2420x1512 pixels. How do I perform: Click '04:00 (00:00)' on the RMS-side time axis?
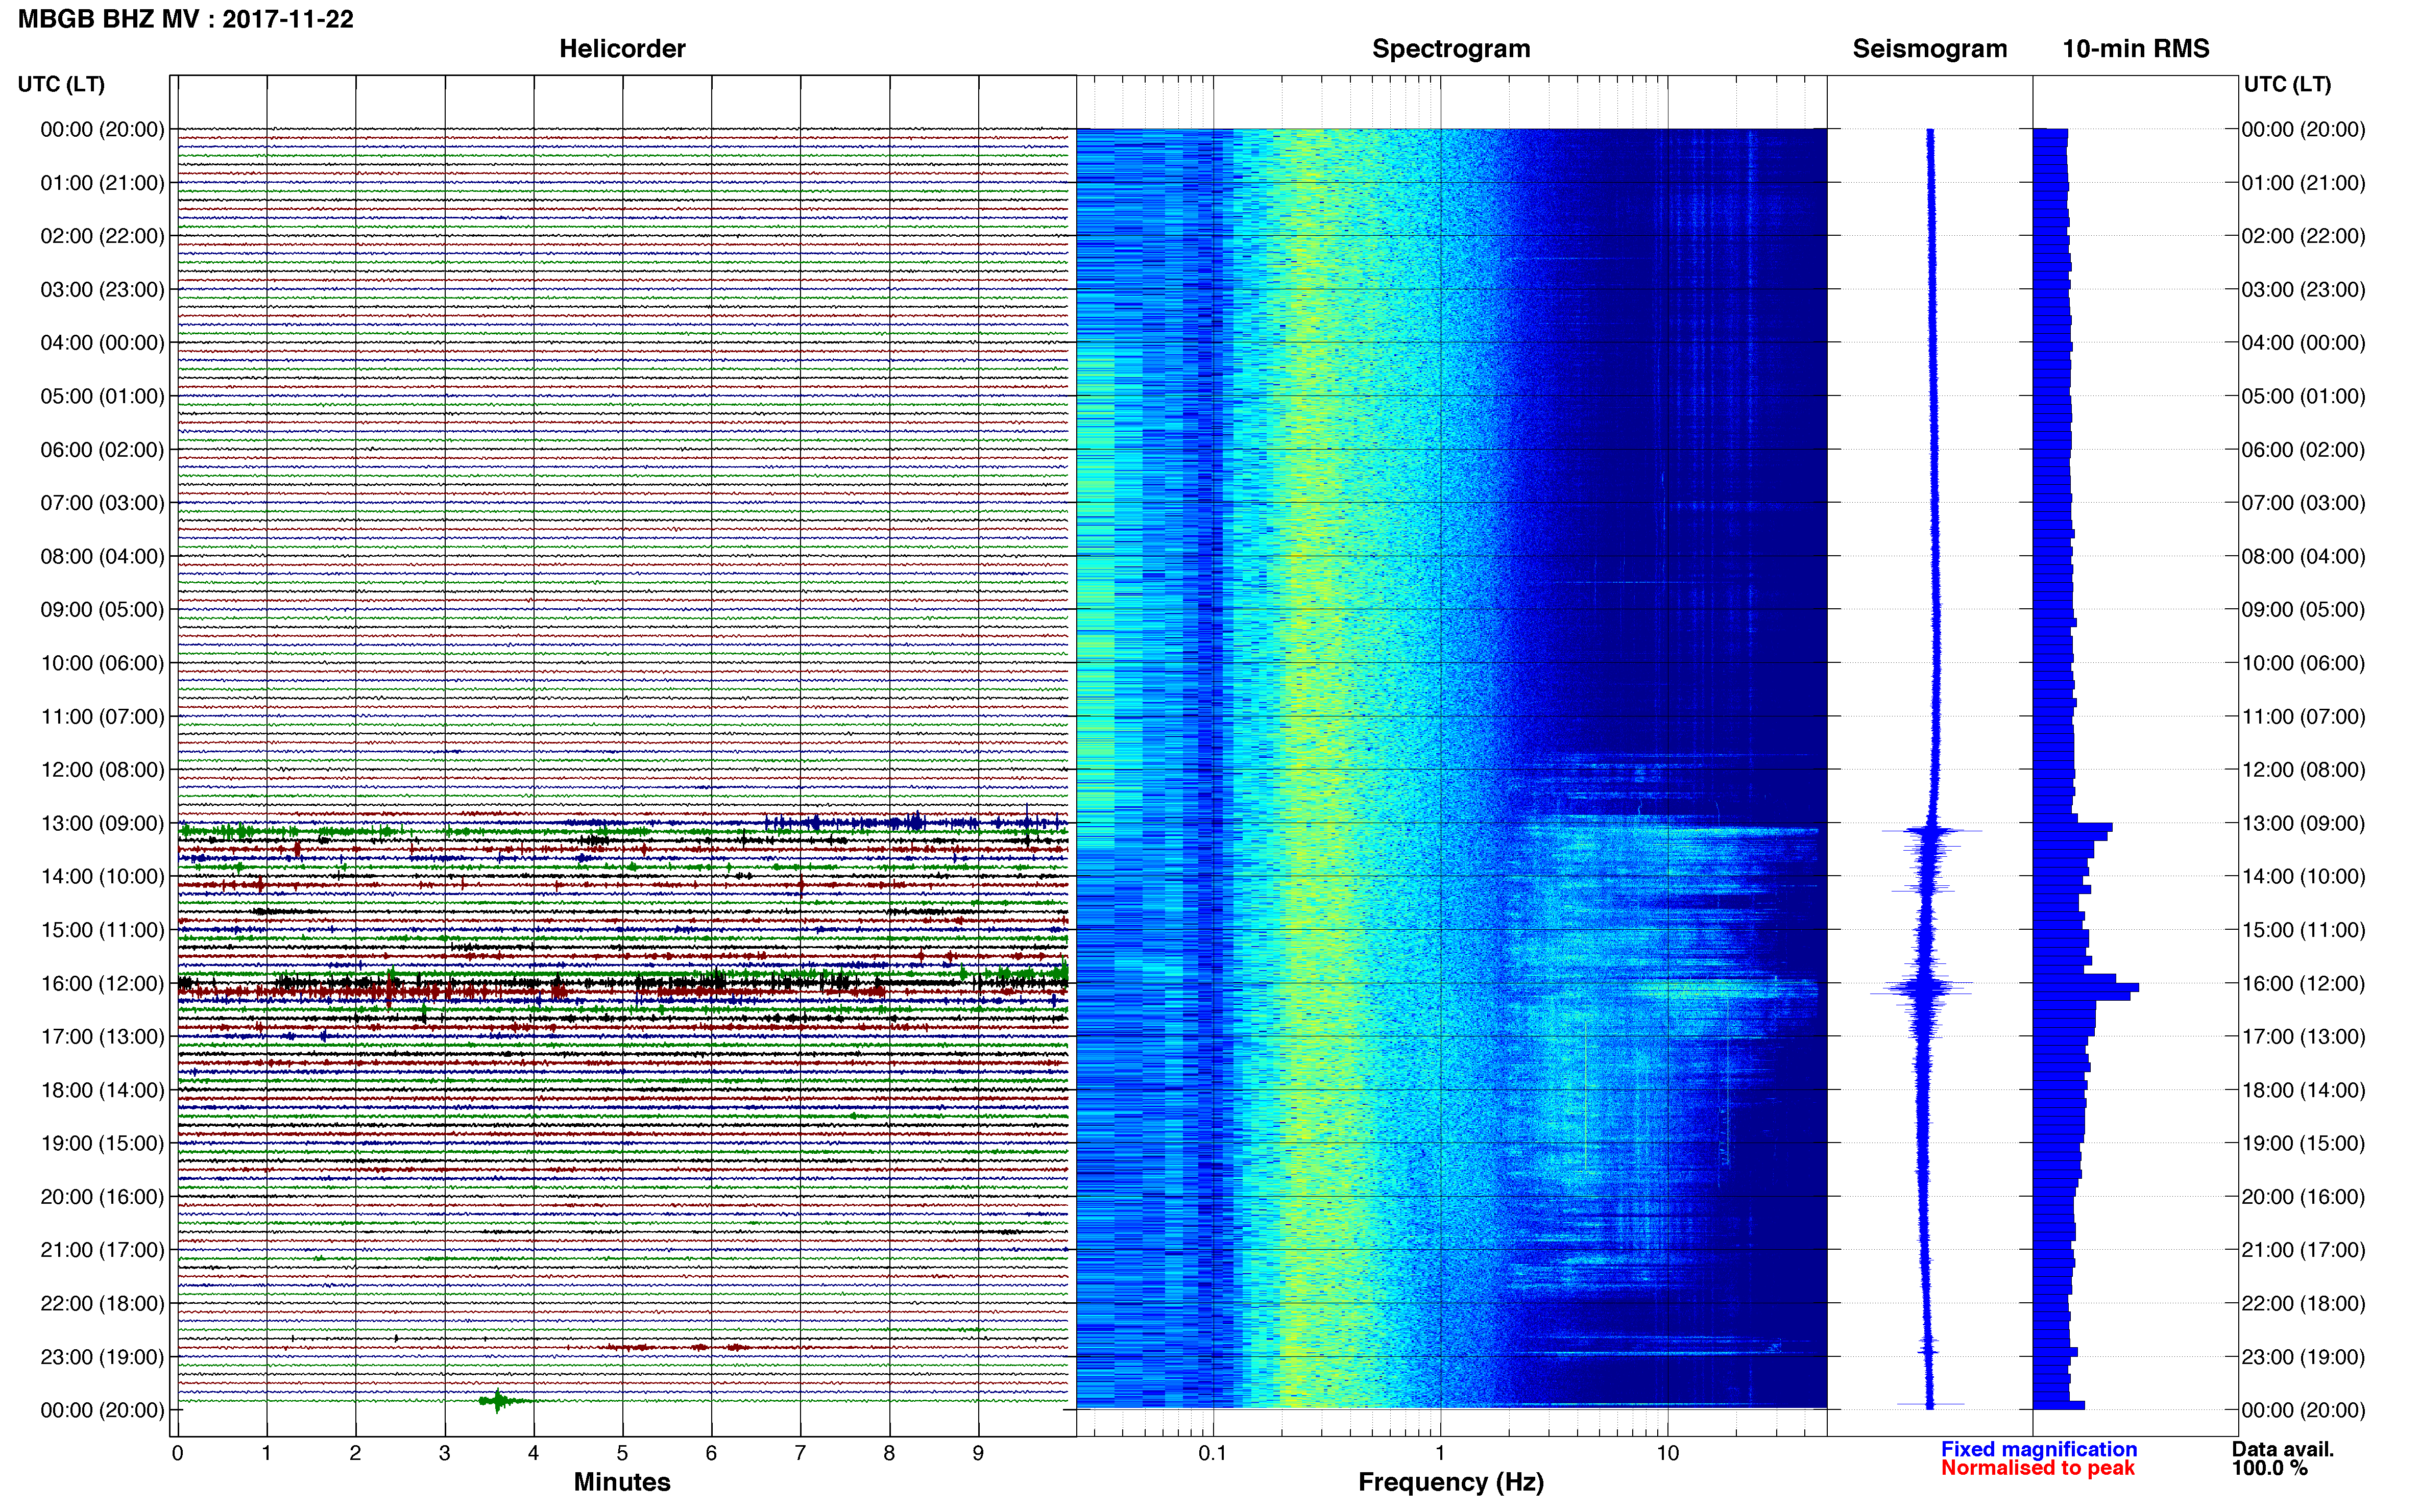tap(2303, 343)
